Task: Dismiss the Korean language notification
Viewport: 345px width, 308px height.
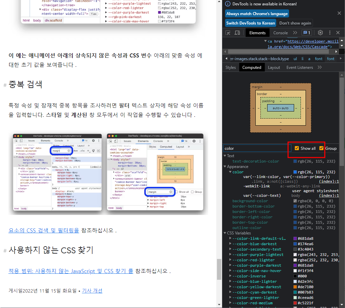Action: (x=339, y=13)
